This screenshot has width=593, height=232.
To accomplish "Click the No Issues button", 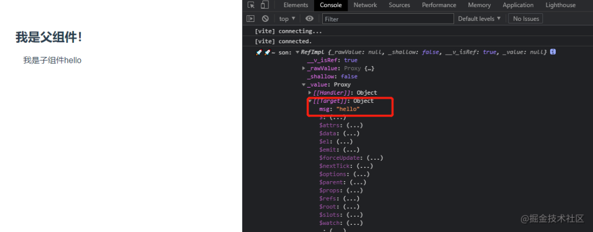I will [525, 19].
